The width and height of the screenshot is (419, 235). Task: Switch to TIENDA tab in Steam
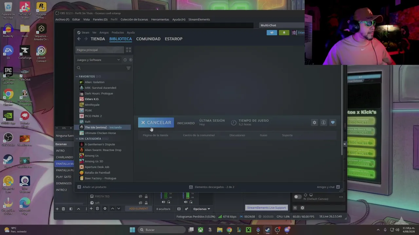(98, 39)
